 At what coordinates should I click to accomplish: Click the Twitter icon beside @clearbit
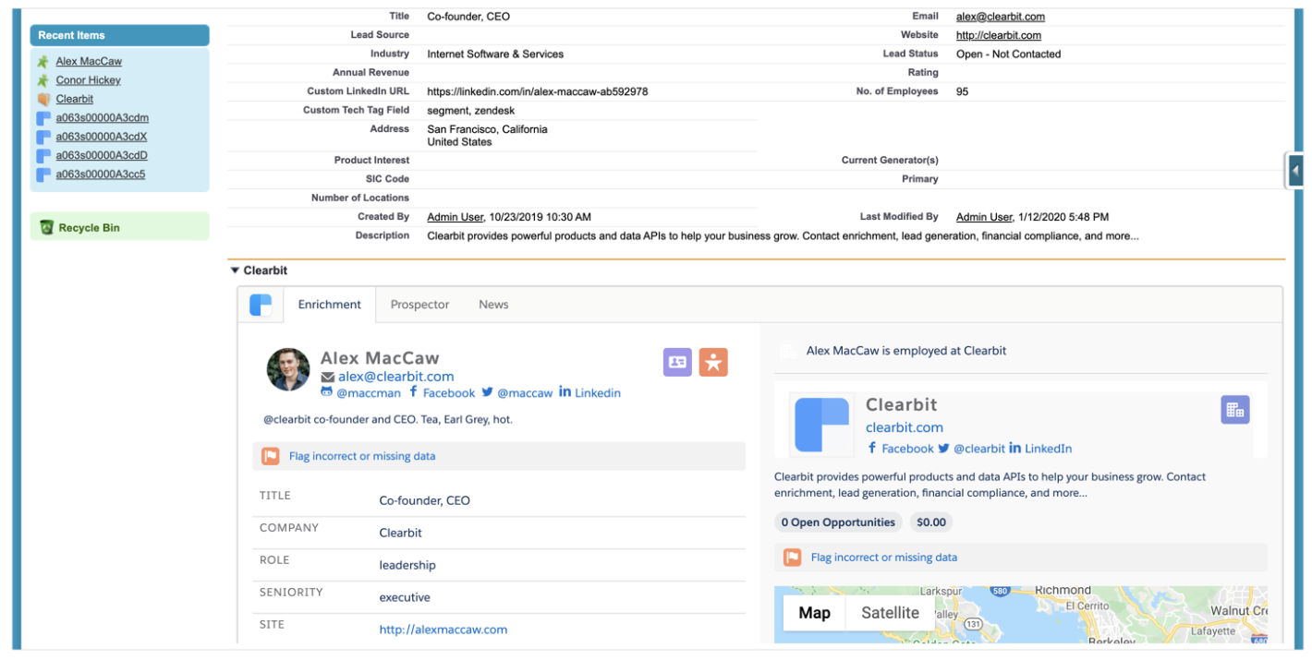pos(943,448)
